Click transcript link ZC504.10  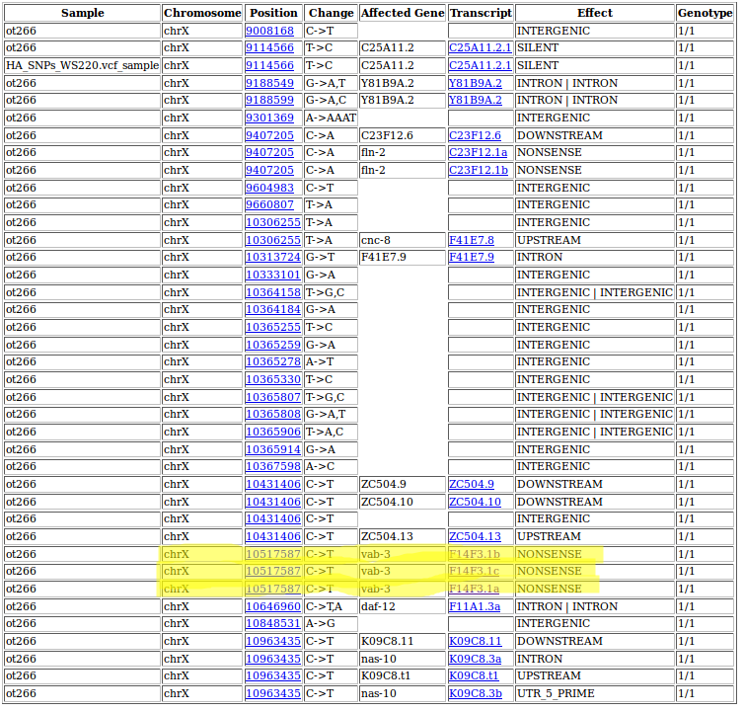(x=475, y=501)
